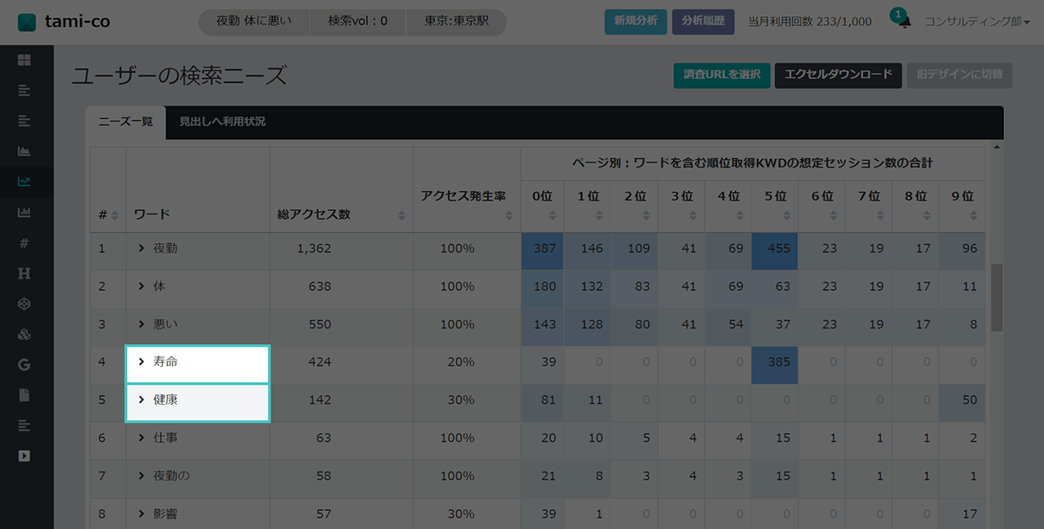The image size is (1044, 529).
Task: Click the Google G icon in sidebar
Action: point(24,364)
